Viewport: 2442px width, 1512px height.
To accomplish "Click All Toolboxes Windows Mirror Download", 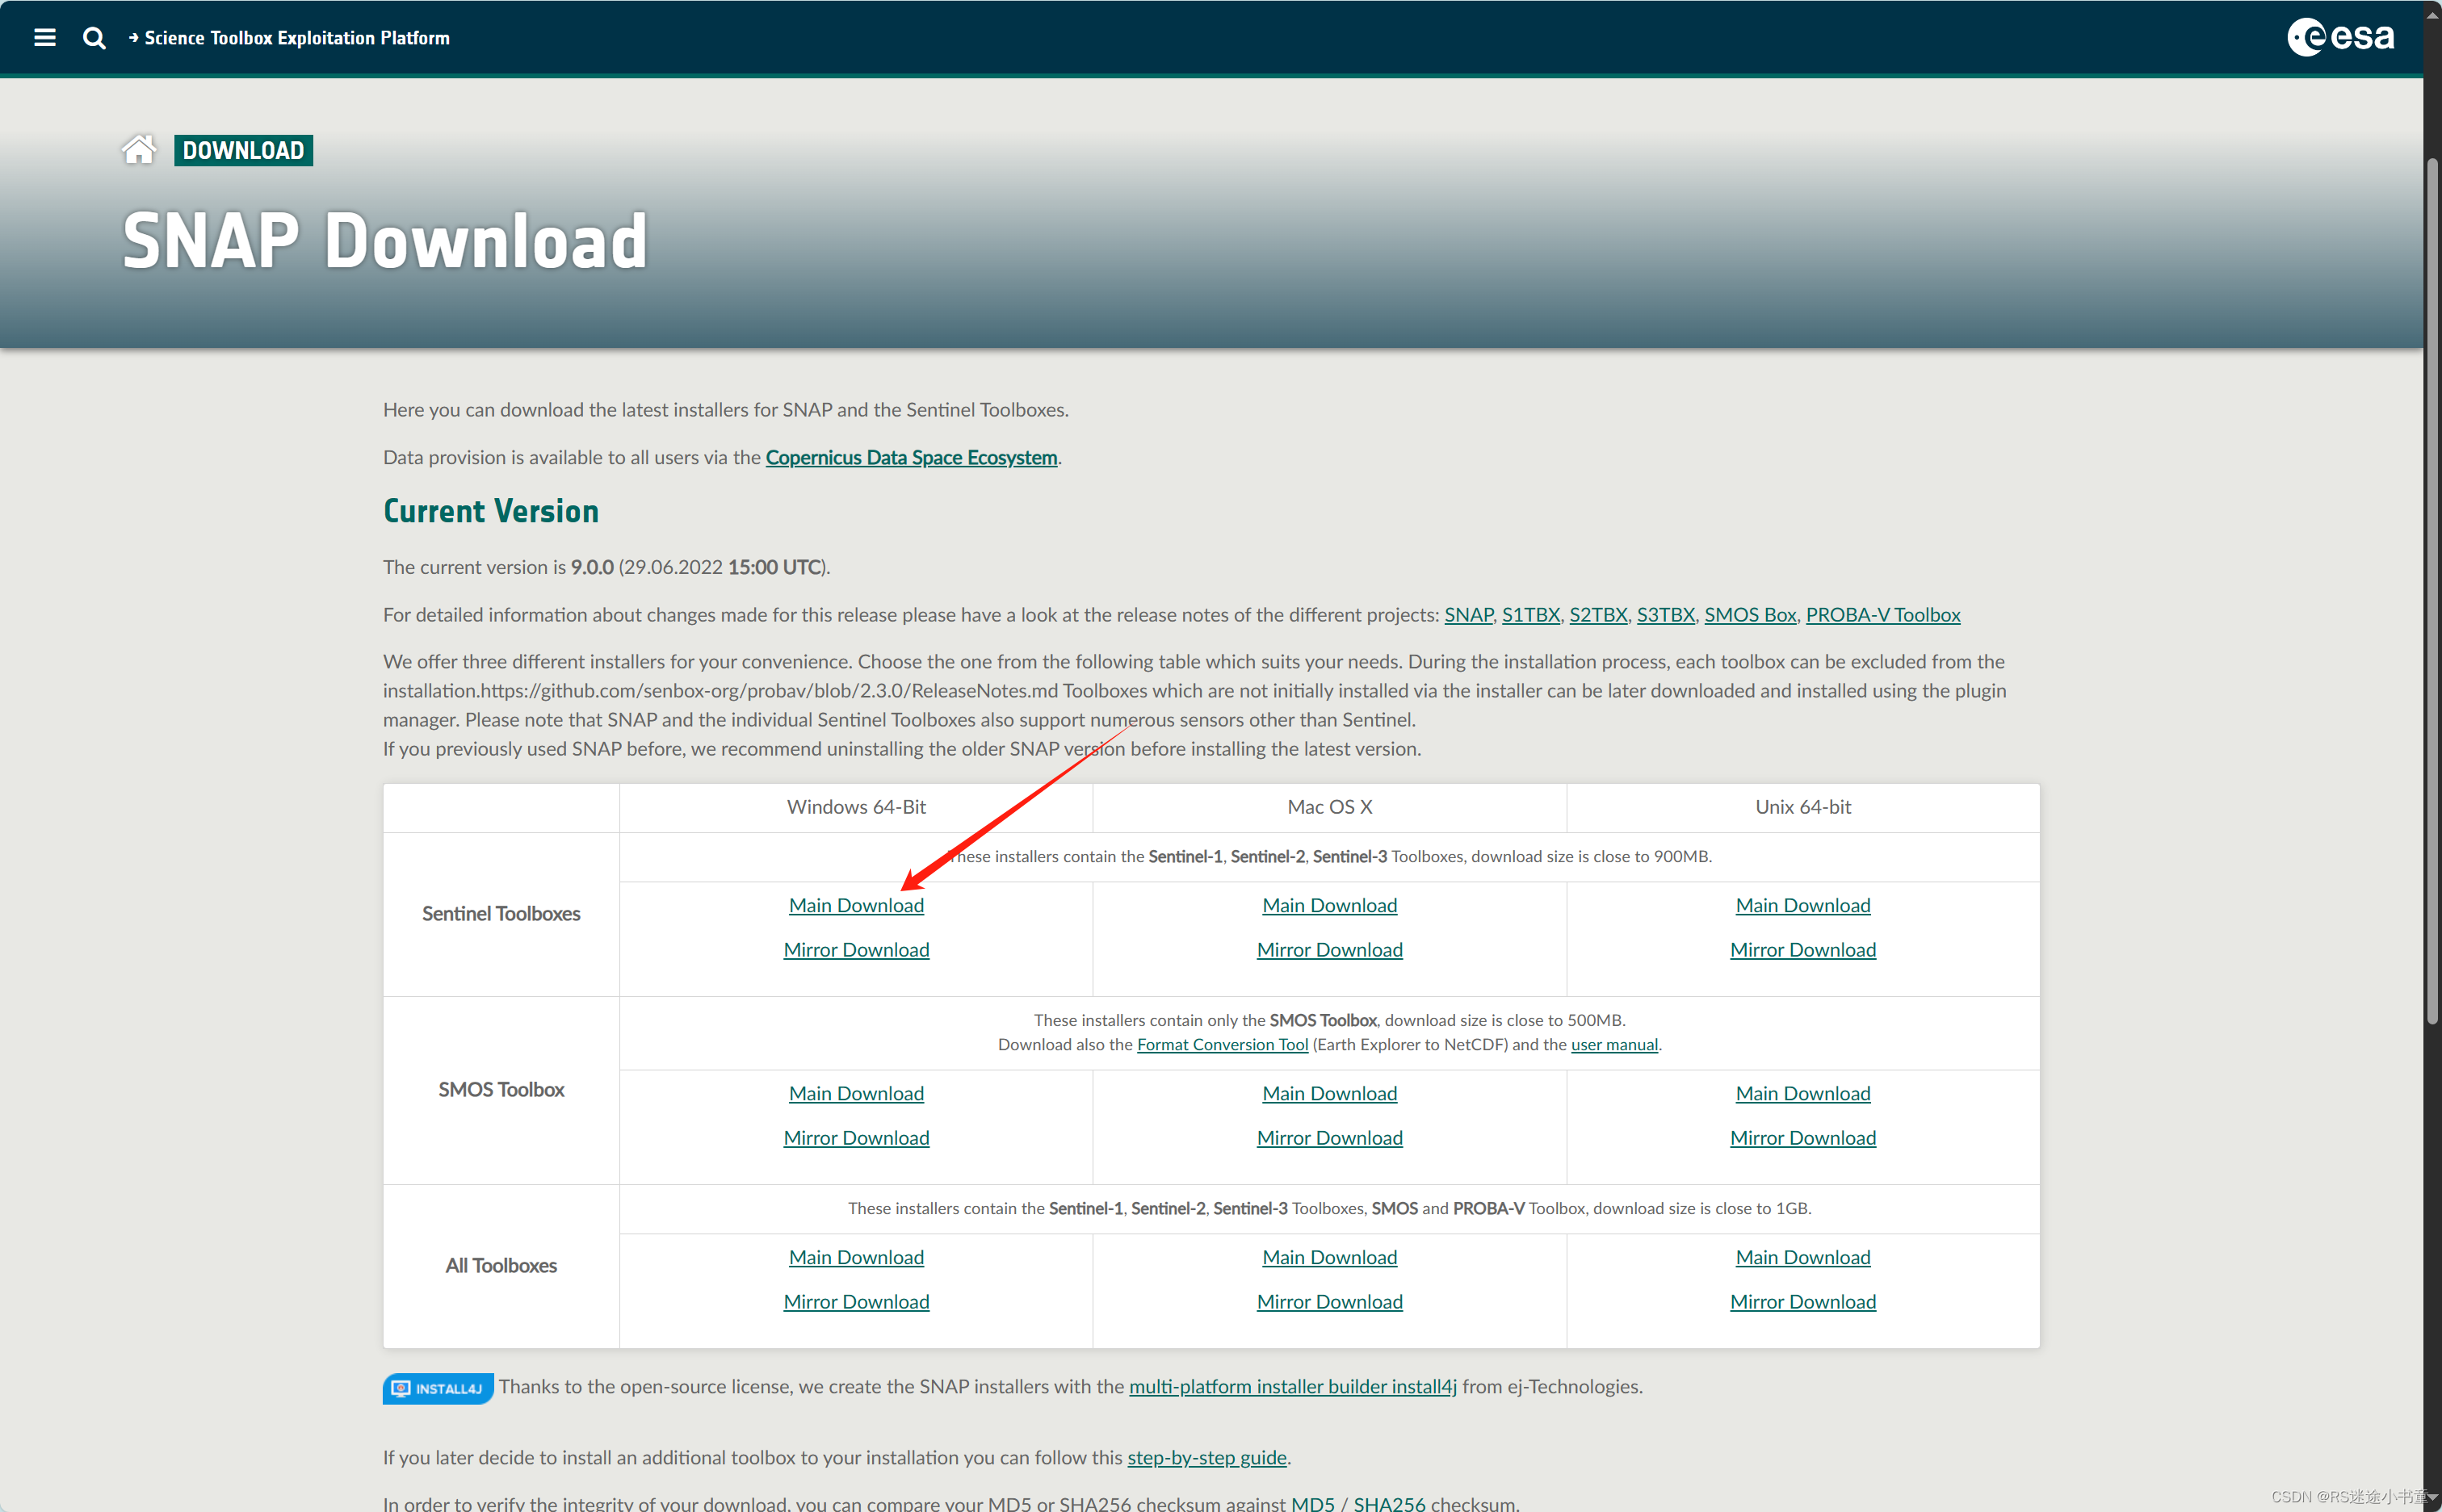I will tap(855, 1301).
